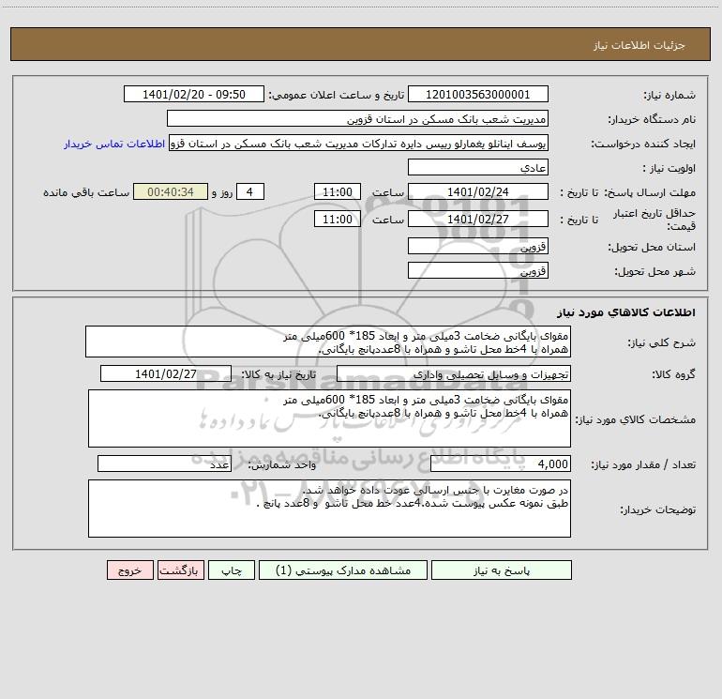Screen dimensions: 722x699
Task: Click the label 'ایجاد کننده درخواست:'
Action: pyautogui.click(x=643, y=144)
